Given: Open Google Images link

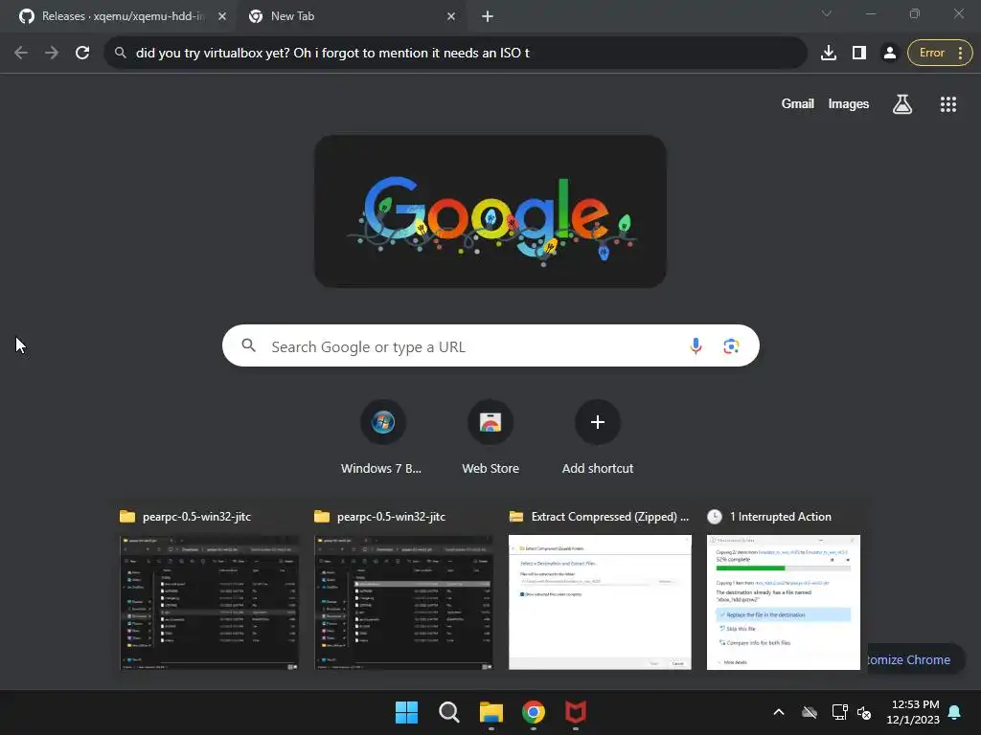Looking at the screenshot, I should coord(849,103).
